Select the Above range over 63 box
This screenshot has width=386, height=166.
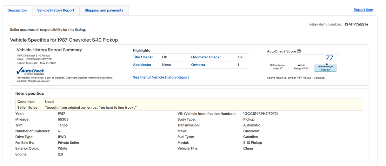(x=325, y=68)
